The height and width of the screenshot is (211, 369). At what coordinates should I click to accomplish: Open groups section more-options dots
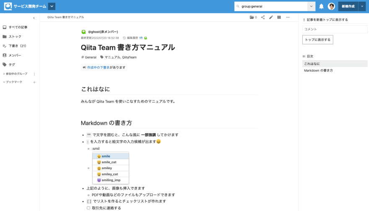coord(34,74)
